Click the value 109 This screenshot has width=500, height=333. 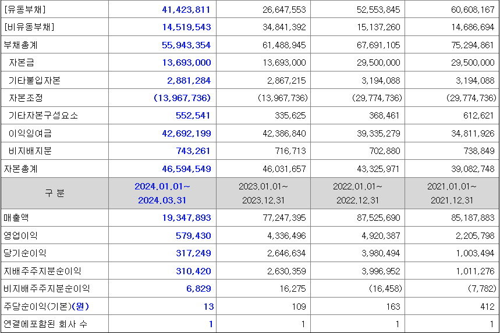click(x=299, y=306)
